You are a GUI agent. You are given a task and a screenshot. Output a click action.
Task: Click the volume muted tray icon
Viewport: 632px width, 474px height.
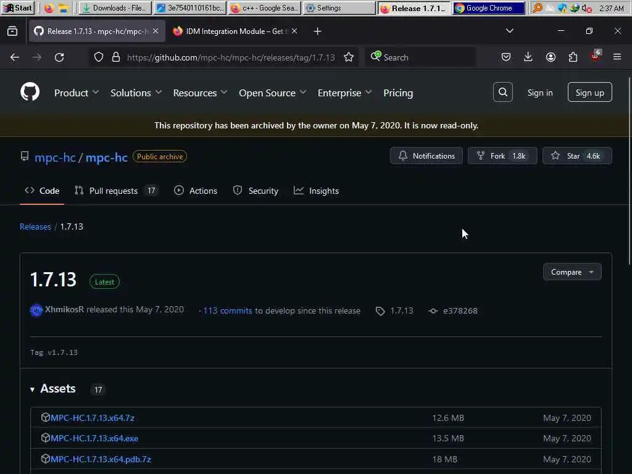point(587,8)
